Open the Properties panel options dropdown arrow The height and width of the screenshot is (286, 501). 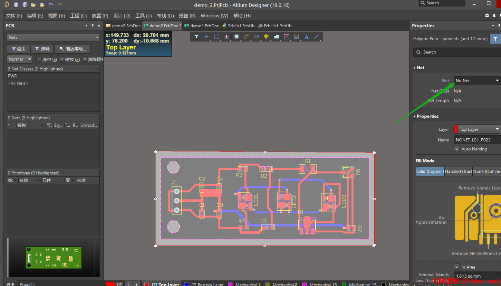pos(493,26)
